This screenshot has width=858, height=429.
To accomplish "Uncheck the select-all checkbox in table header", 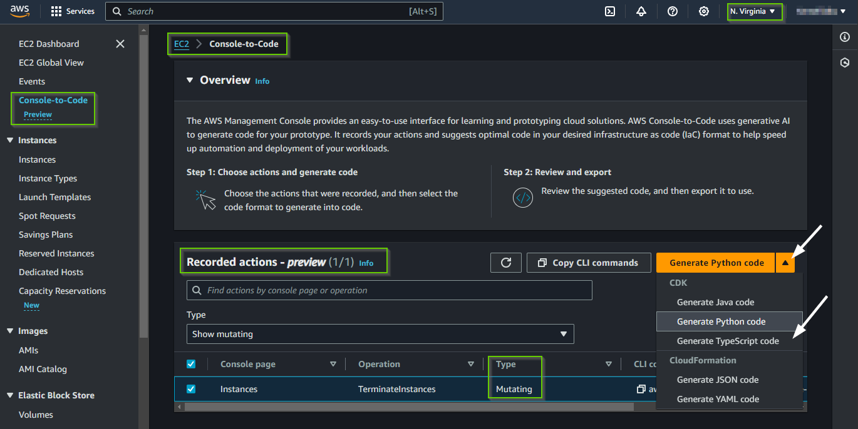I will [x=191, y=363].
